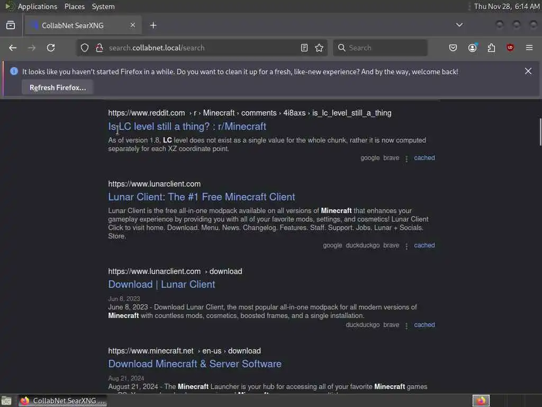The height and width of the screenshot is (407, 542).
Task: Click the CollabNet SearXNG taskbar window button
Action: click(62, 401)
